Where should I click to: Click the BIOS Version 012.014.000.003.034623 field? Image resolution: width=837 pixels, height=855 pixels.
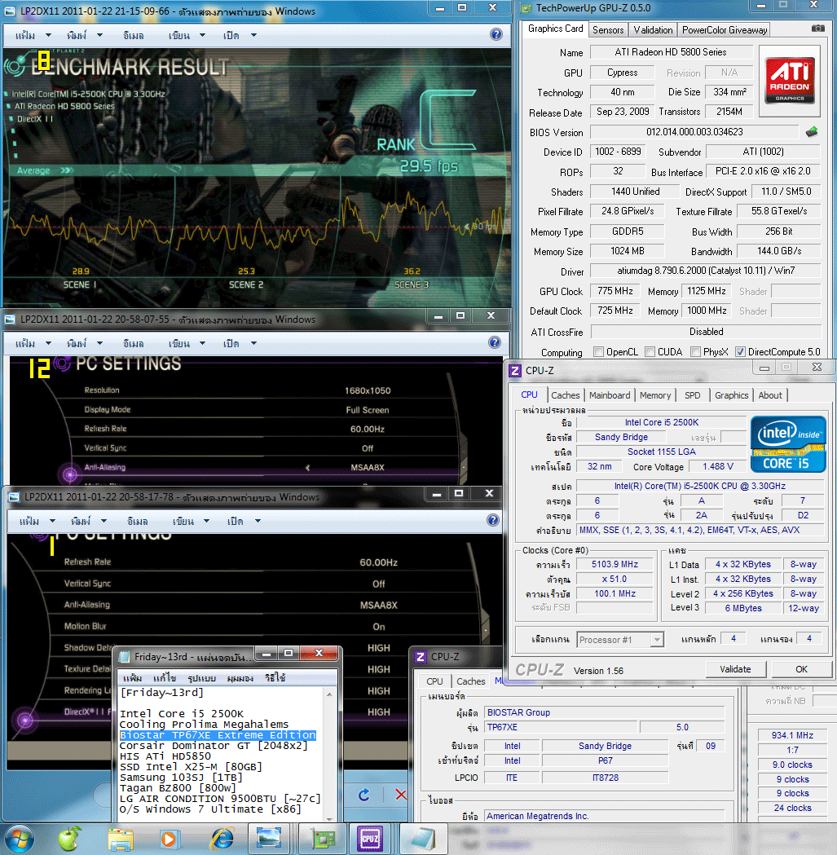[x=694, y=132]
